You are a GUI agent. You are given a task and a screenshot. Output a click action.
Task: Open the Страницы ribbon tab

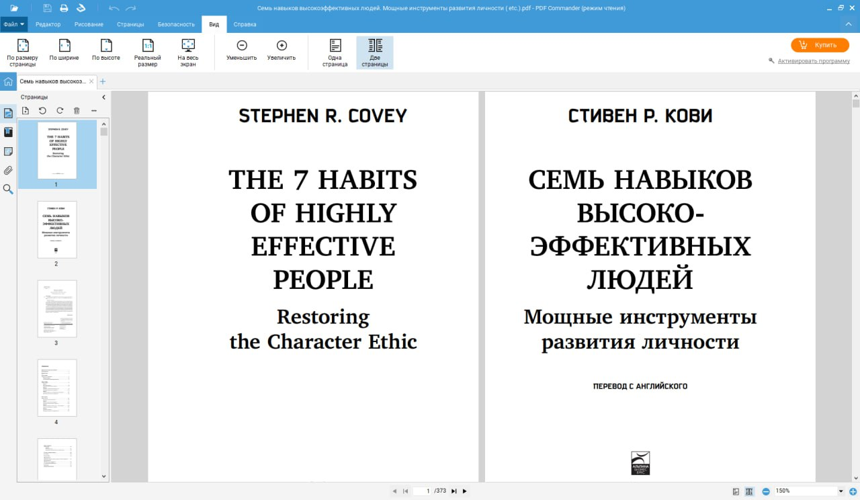(130, 24)
